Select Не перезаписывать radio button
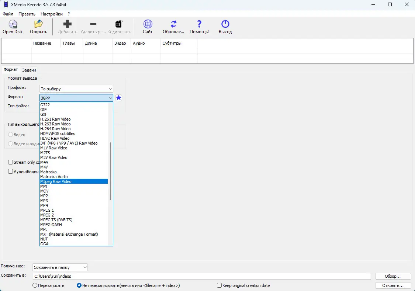Screen dimensions: 415x291 (79, 285)
